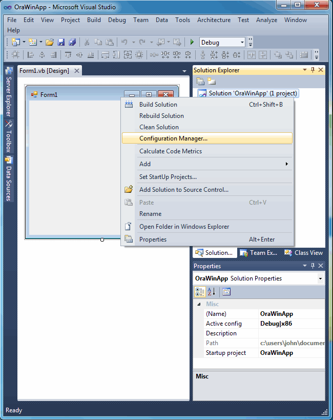333x420 pixels.
Task: Open the Debug configuration dropdown
Action: tap(242, 43)
